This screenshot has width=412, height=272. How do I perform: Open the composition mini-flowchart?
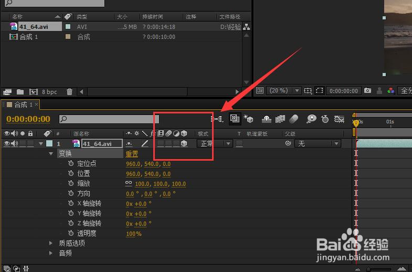click(x=218, y=119)
